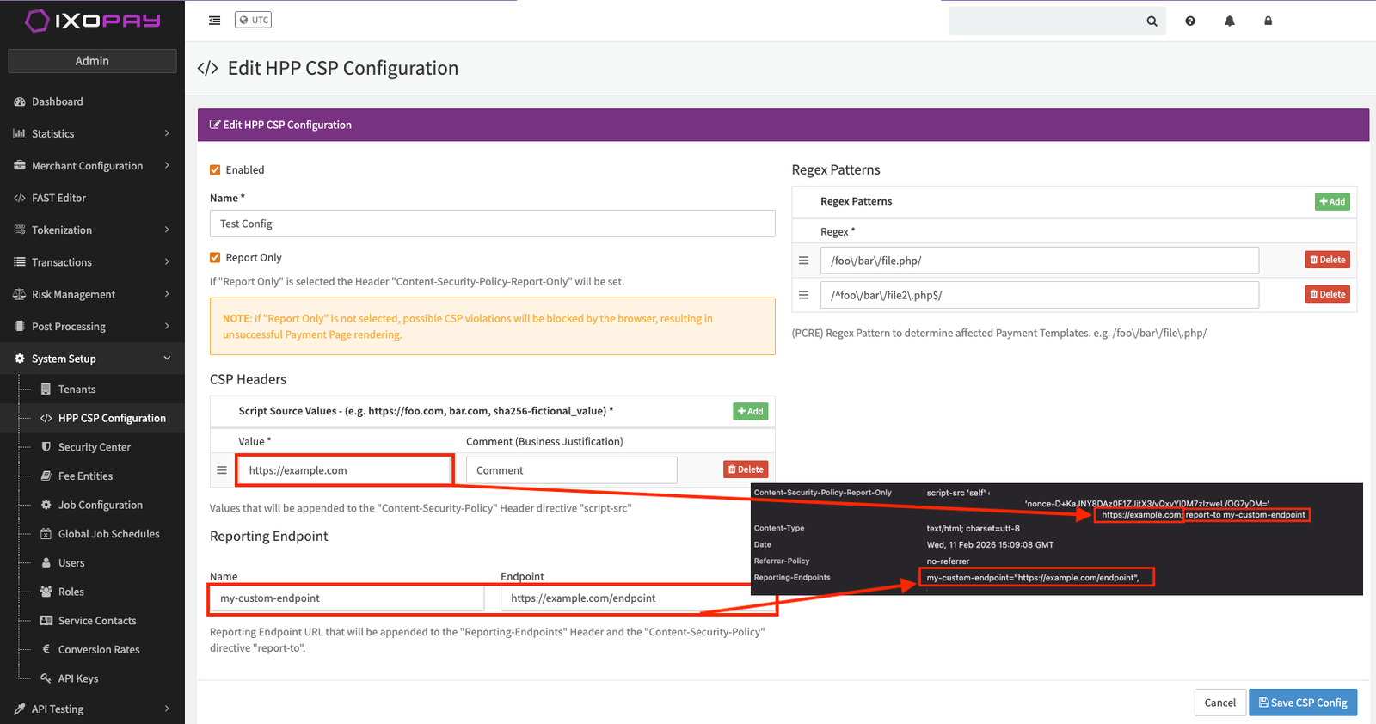Click Cancel button

1219,703
